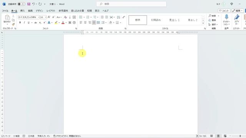Decrease font size with the smaller A icon
The width and height of the screenshot is (246, 138).
[53, 17]
